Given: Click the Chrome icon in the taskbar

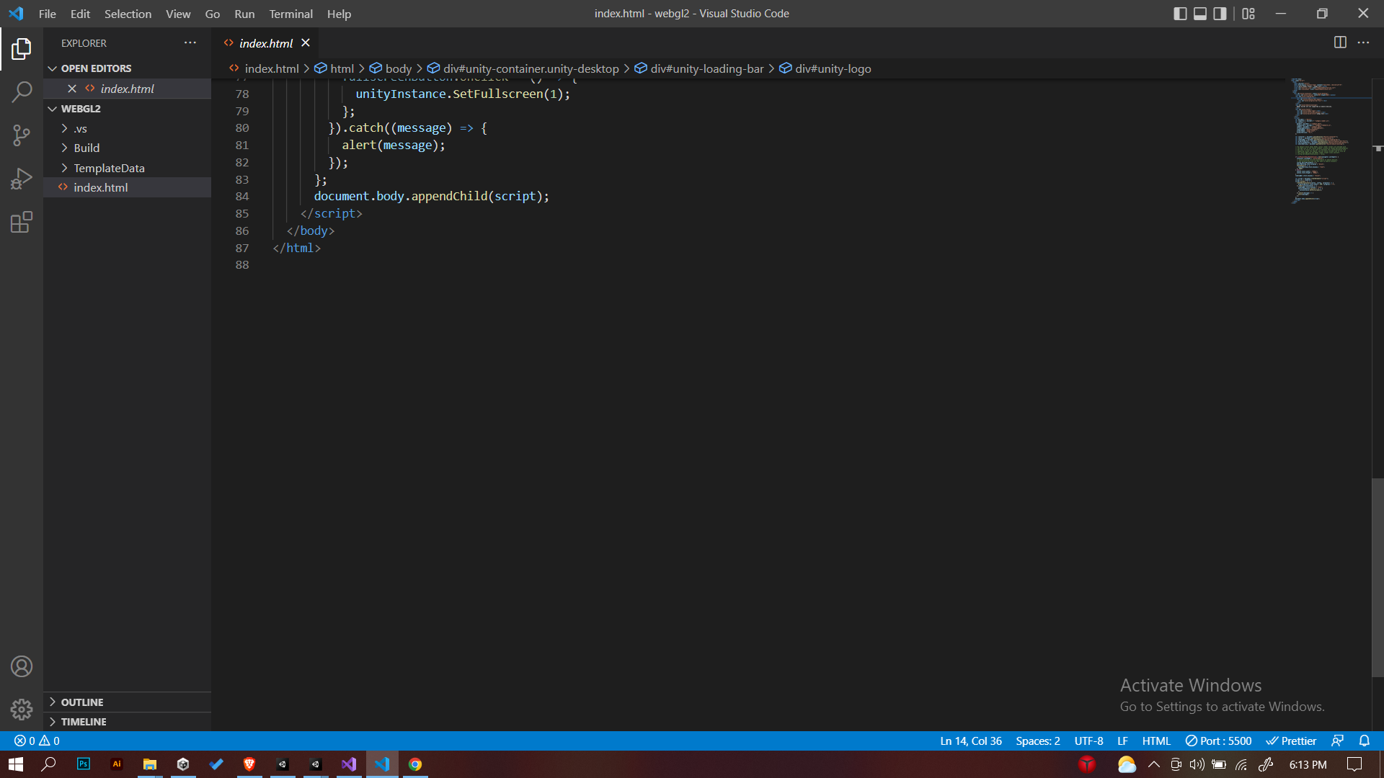Looking at the screenshot, I should (415, 764).
